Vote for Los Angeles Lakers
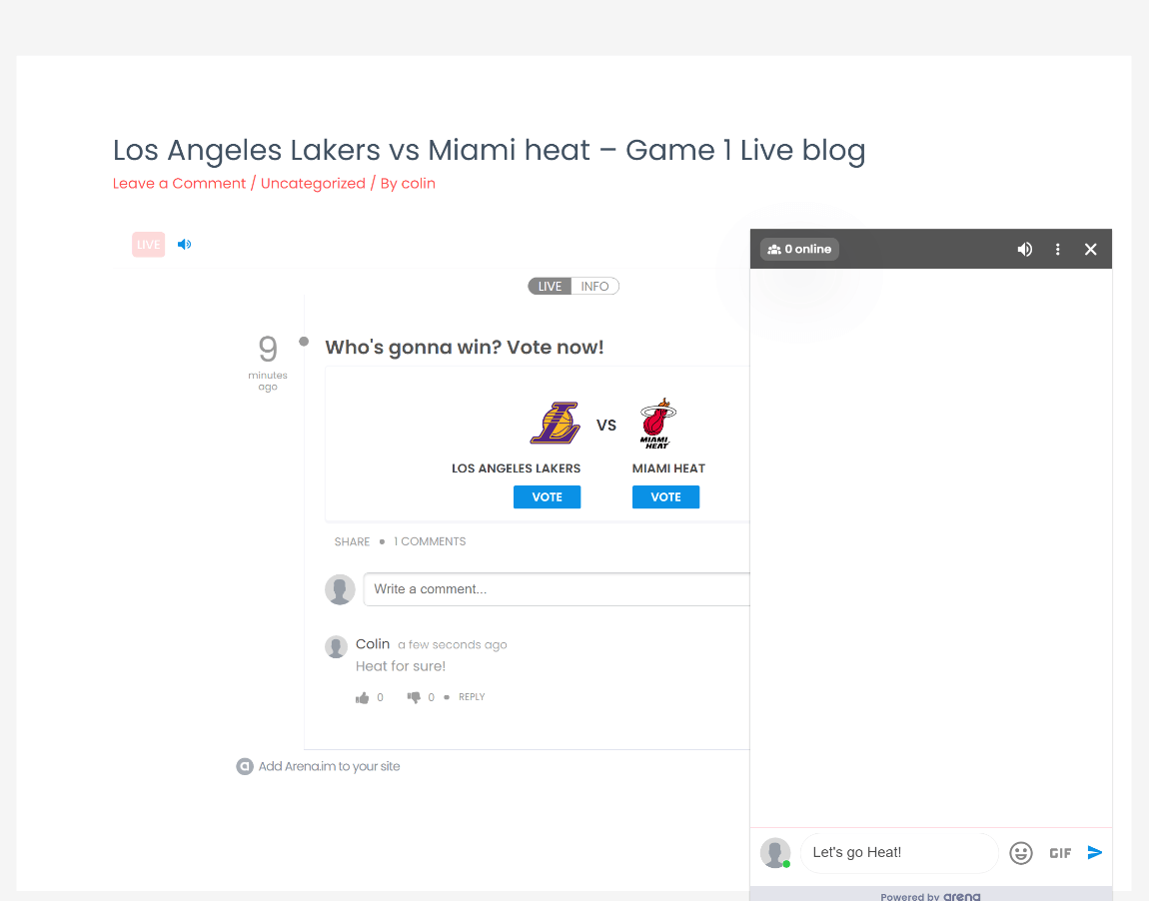 tap(547, 496)
